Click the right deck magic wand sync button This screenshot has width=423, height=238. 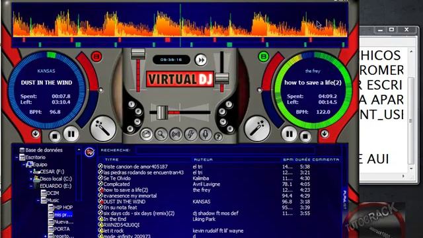[257, 129]
